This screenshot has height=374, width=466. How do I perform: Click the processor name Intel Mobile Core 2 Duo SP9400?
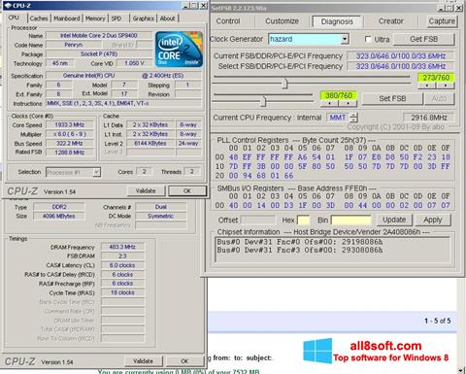(x=99, y=35)
